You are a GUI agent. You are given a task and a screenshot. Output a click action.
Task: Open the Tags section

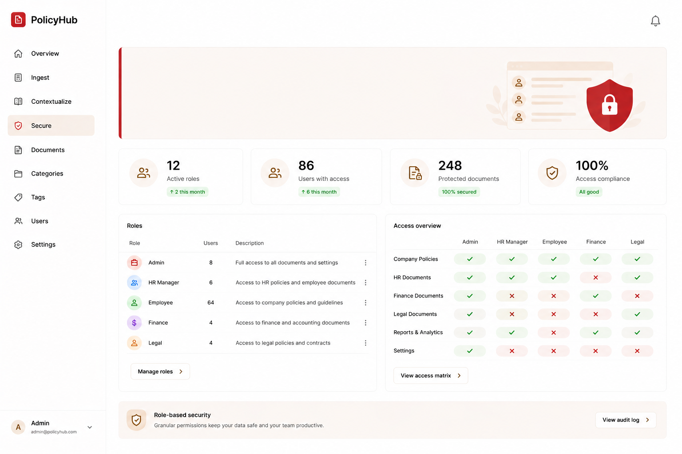tap(51, 197)
